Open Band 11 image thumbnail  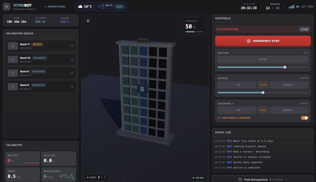click(13, 46)
